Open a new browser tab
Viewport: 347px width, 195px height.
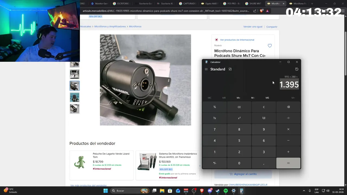click(312, 4)
